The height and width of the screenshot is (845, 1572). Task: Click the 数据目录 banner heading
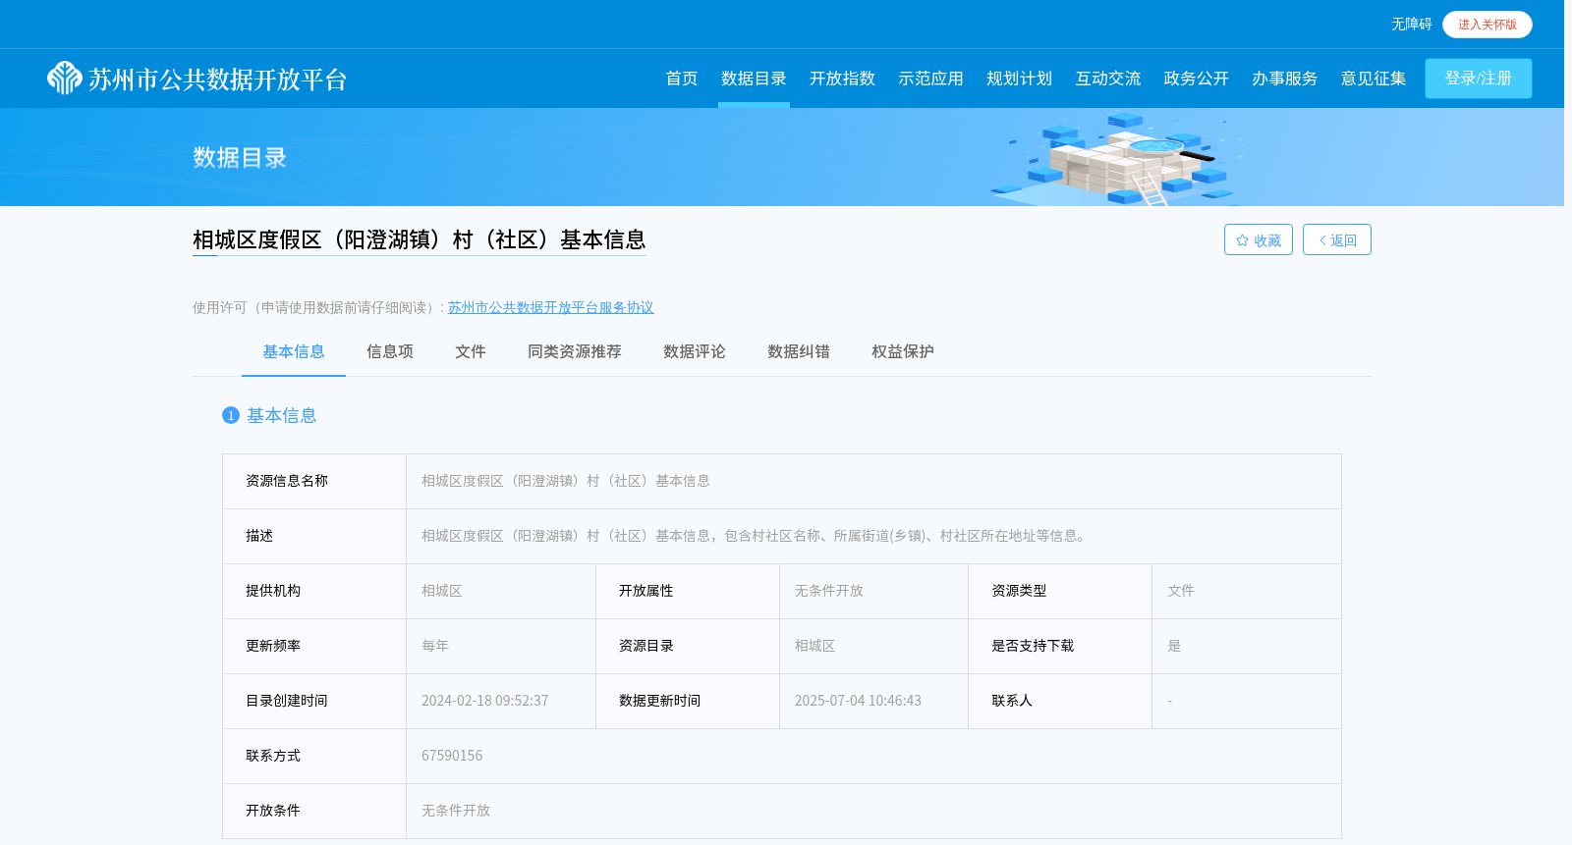click(240, 158)
